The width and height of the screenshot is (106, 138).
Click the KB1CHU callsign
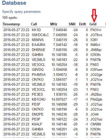coord(39,100)
